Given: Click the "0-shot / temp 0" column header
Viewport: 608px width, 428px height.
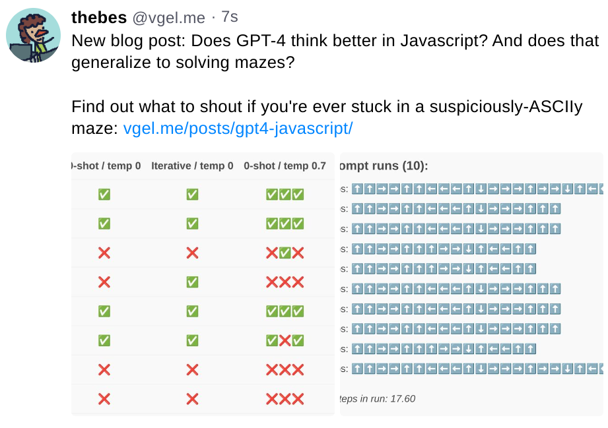Looking at the screenshot, I should click(106, 166).
